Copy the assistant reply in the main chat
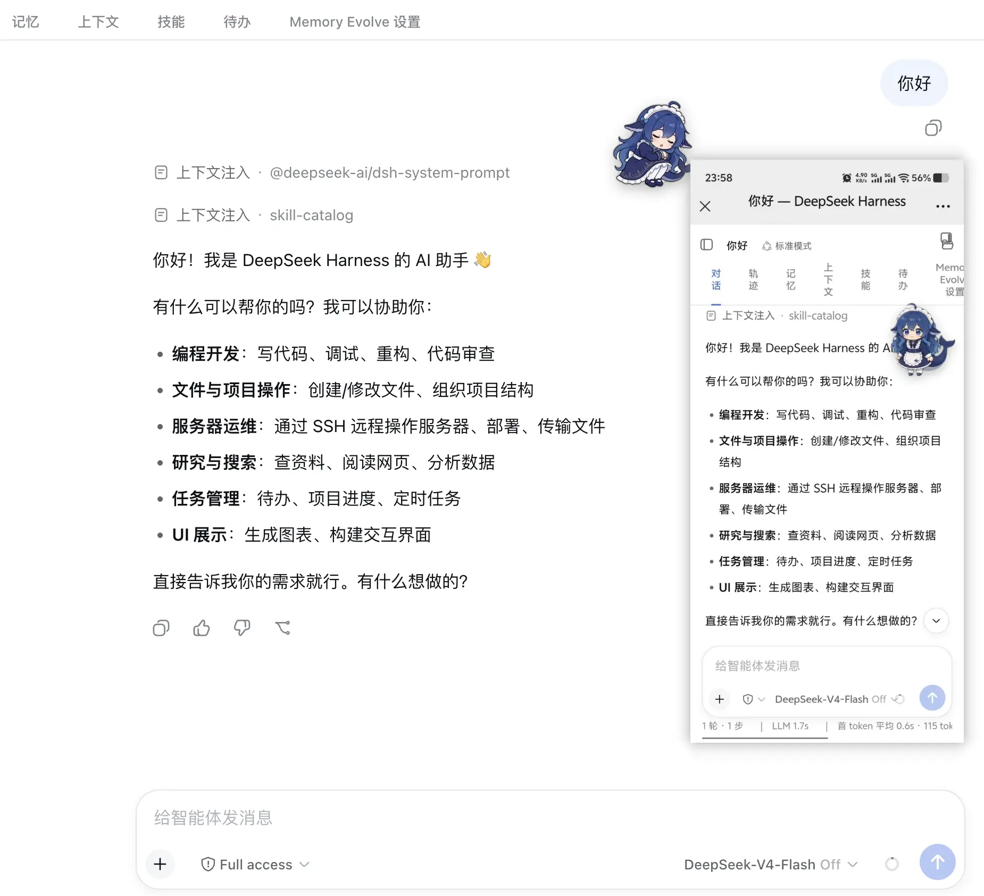Viewport: 984px width, 896px height. coord(161,628)
